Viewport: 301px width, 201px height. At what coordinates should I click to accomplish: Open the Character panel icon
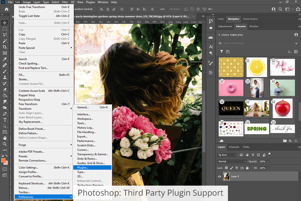tap(211, 47)
